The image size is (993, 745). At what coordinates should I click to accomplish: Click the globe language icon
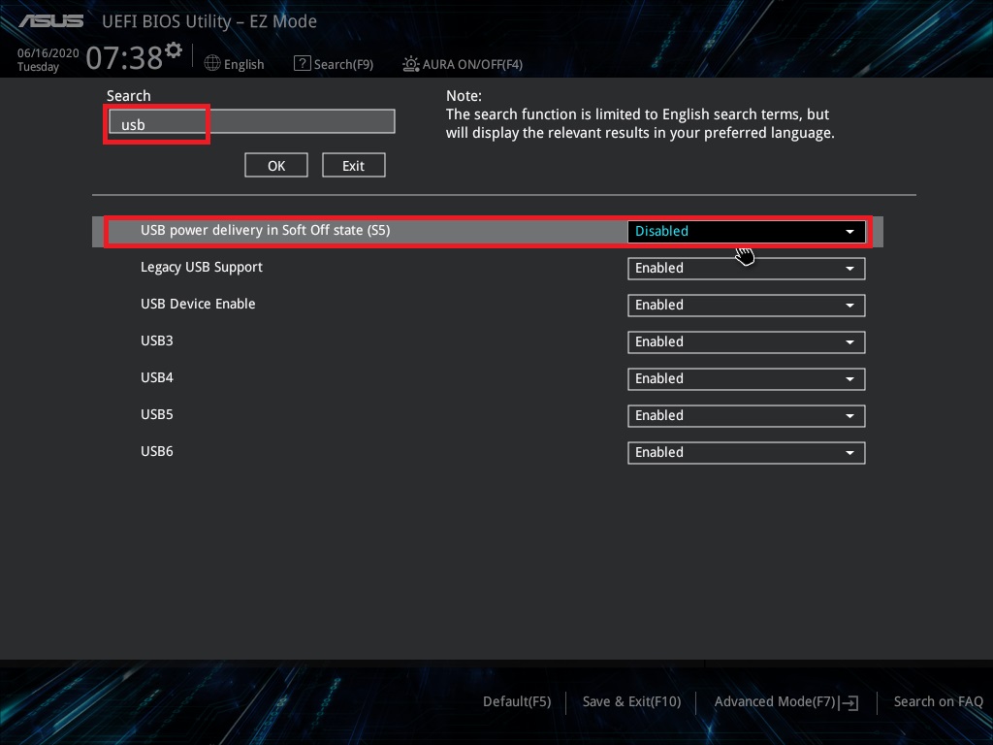coord(212,63)
